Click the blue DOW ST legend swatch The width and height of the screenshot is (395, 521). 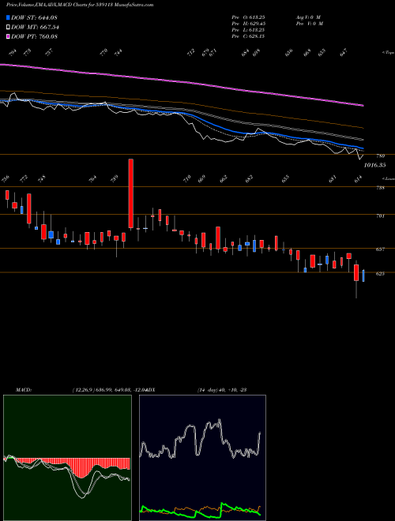pos(8,17)
